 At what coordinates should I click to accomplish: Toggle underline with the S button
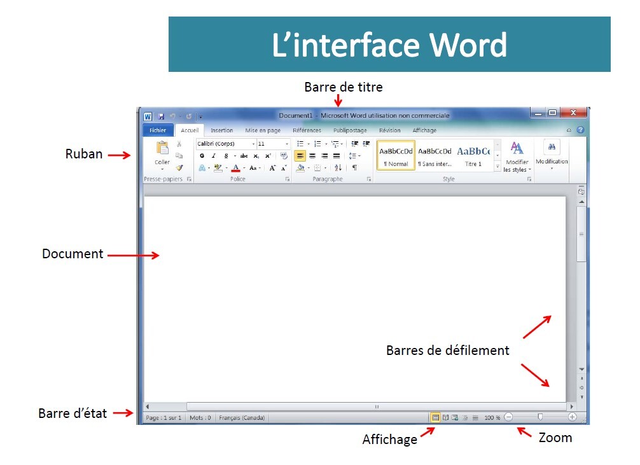[226, 156]
